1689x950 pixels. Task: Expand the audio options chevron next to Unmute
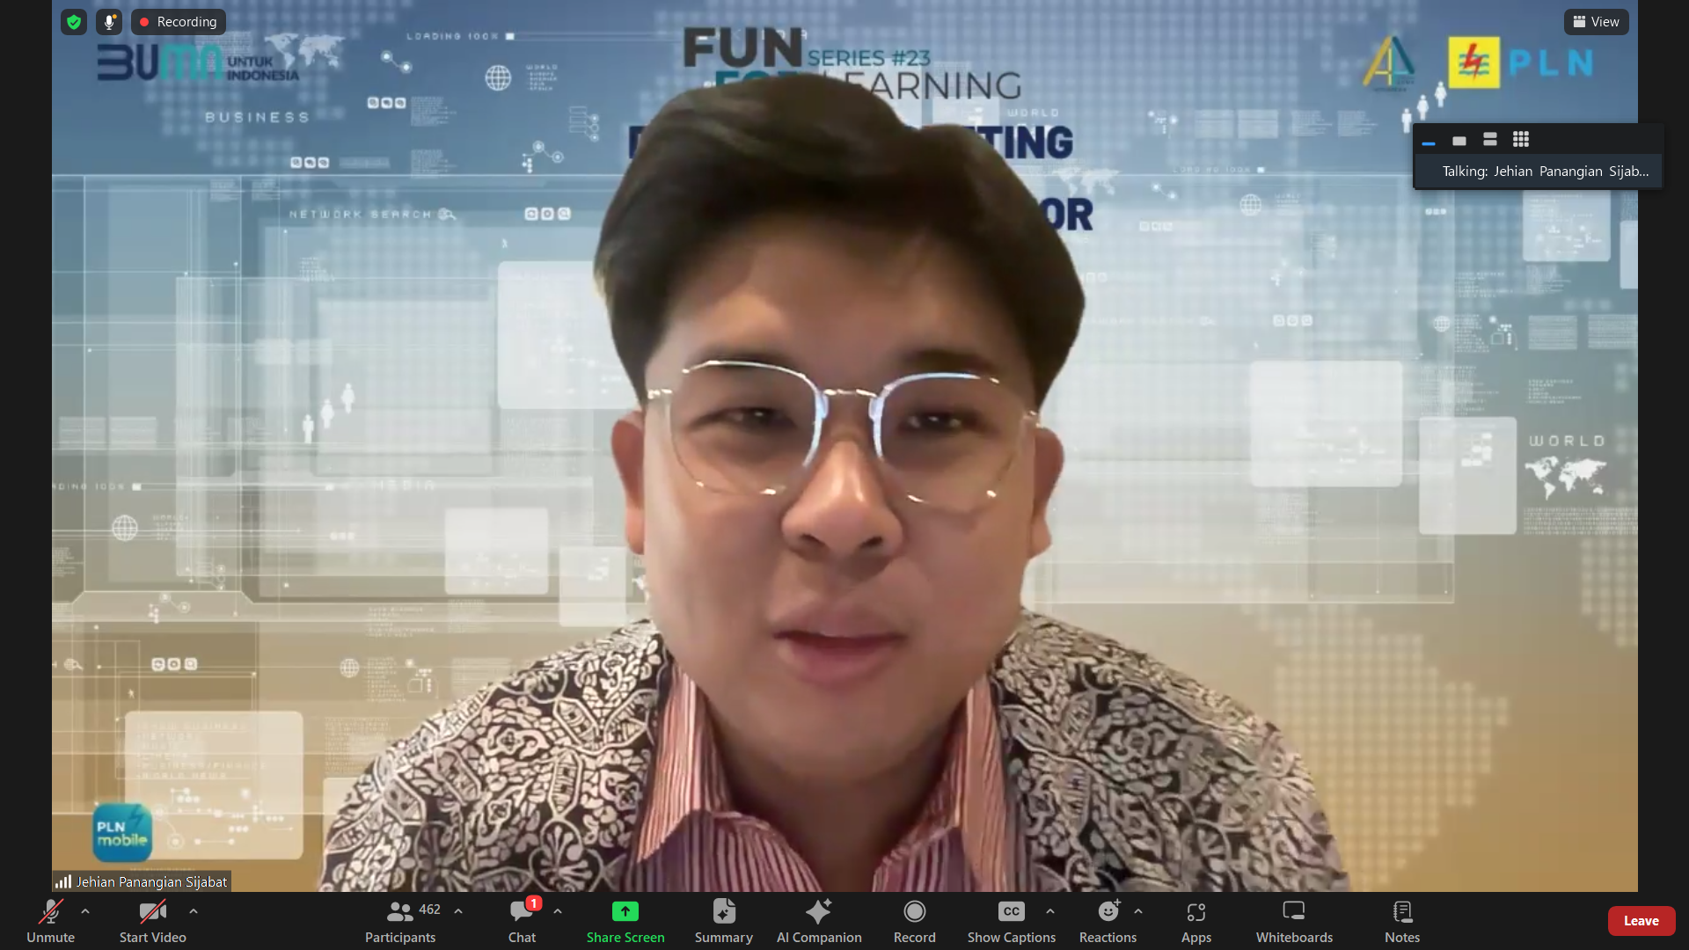(x=85, y=910)
